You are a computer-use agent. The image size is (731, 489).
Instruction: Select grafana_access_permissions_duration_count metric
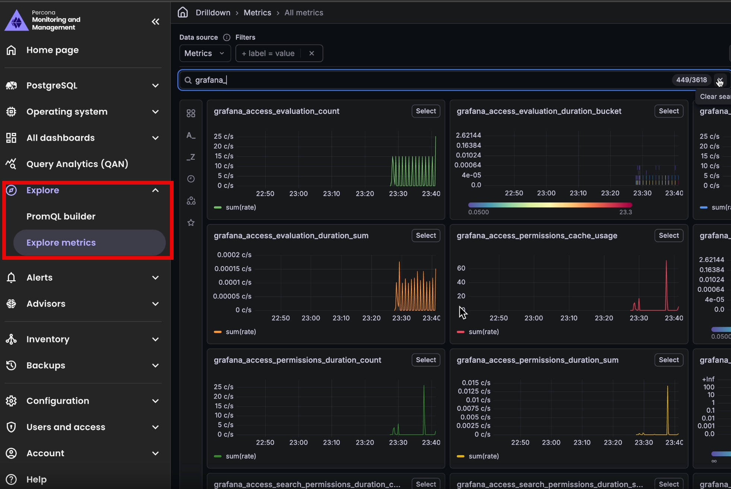426,360
